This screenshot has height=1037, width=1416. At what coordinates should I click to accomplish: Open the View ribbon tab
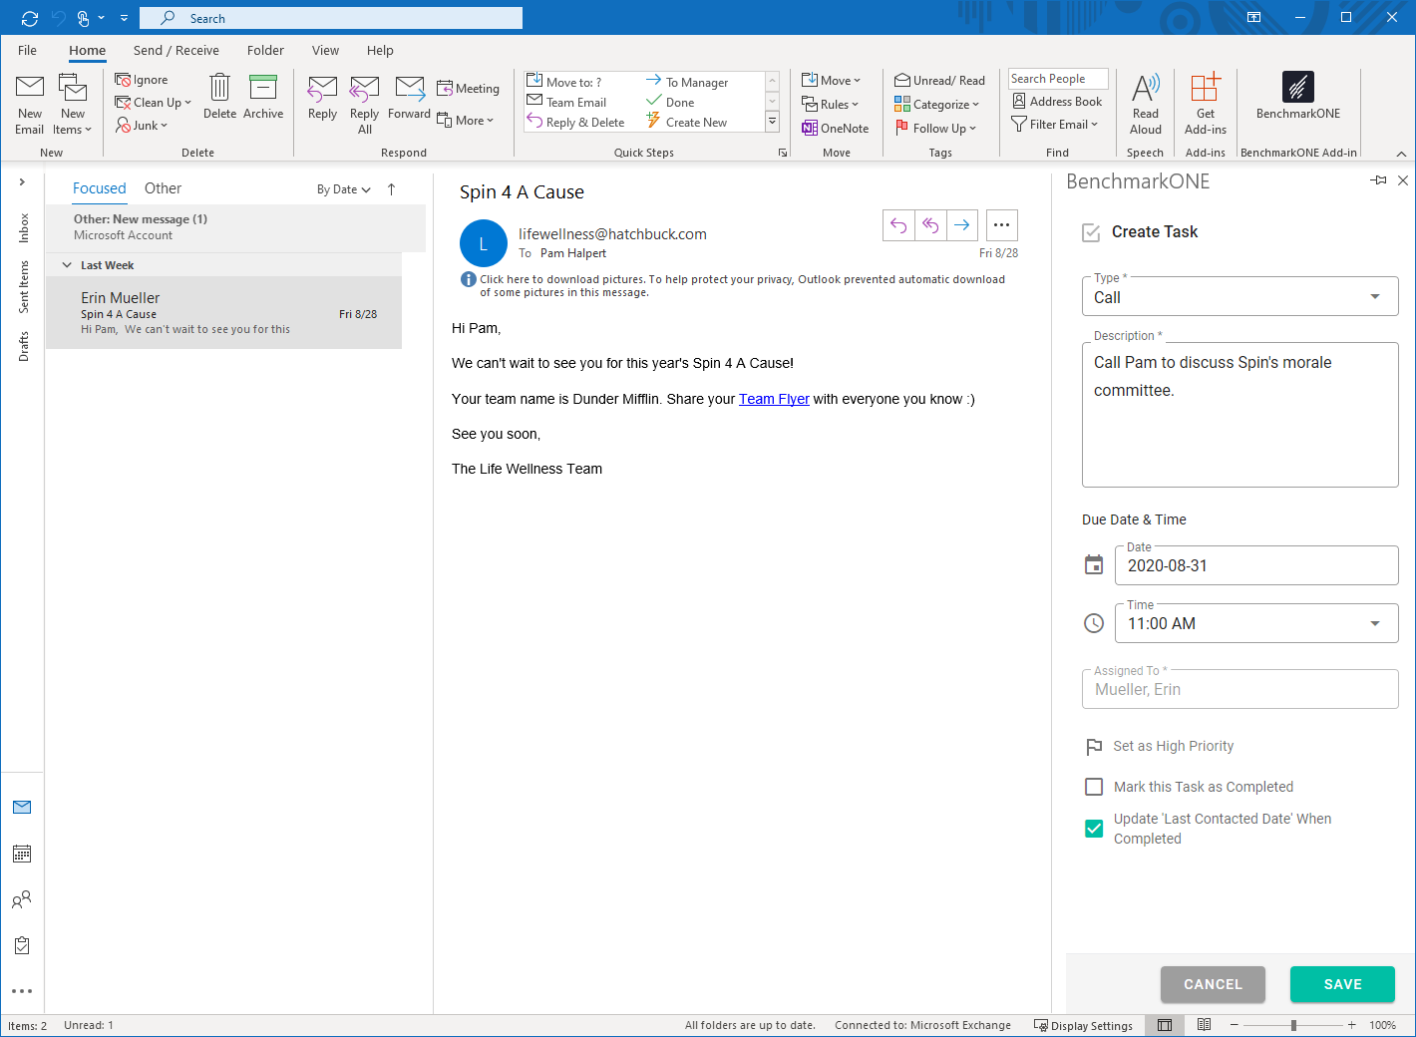click(x=325, y=50)
